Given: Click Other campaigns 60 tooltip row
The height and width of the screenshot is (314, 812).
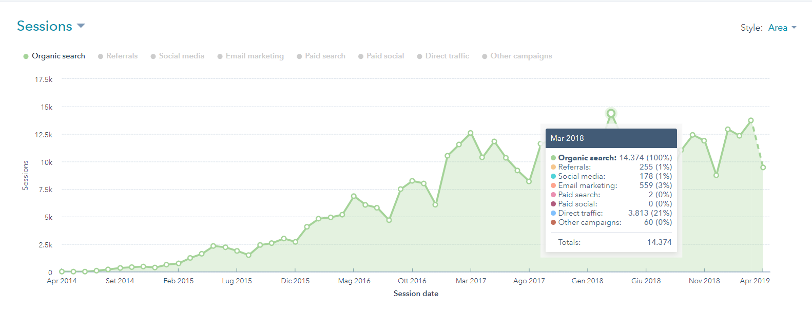Looking at the screenshot, I should click(x=611, y=222).
